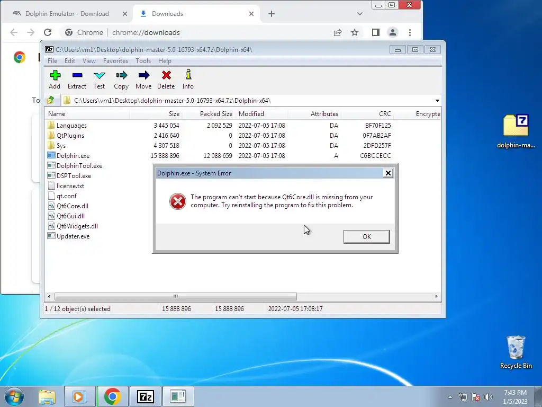Close the Downloads tab in Chrome
Screen dimensions: 542x407
pyautogui.click(x=251, y=14)
